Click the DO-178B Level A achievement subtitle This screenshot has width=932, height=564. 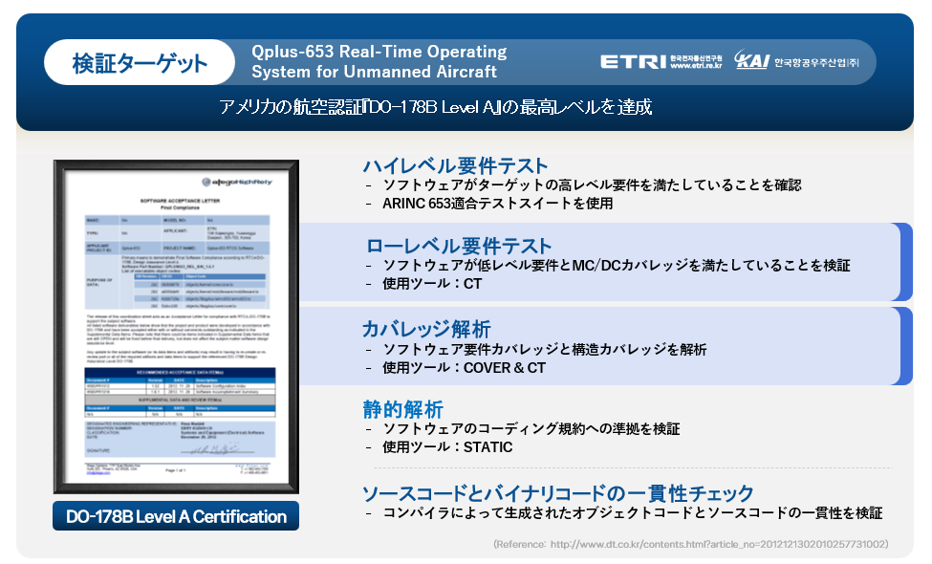point(435,107)
